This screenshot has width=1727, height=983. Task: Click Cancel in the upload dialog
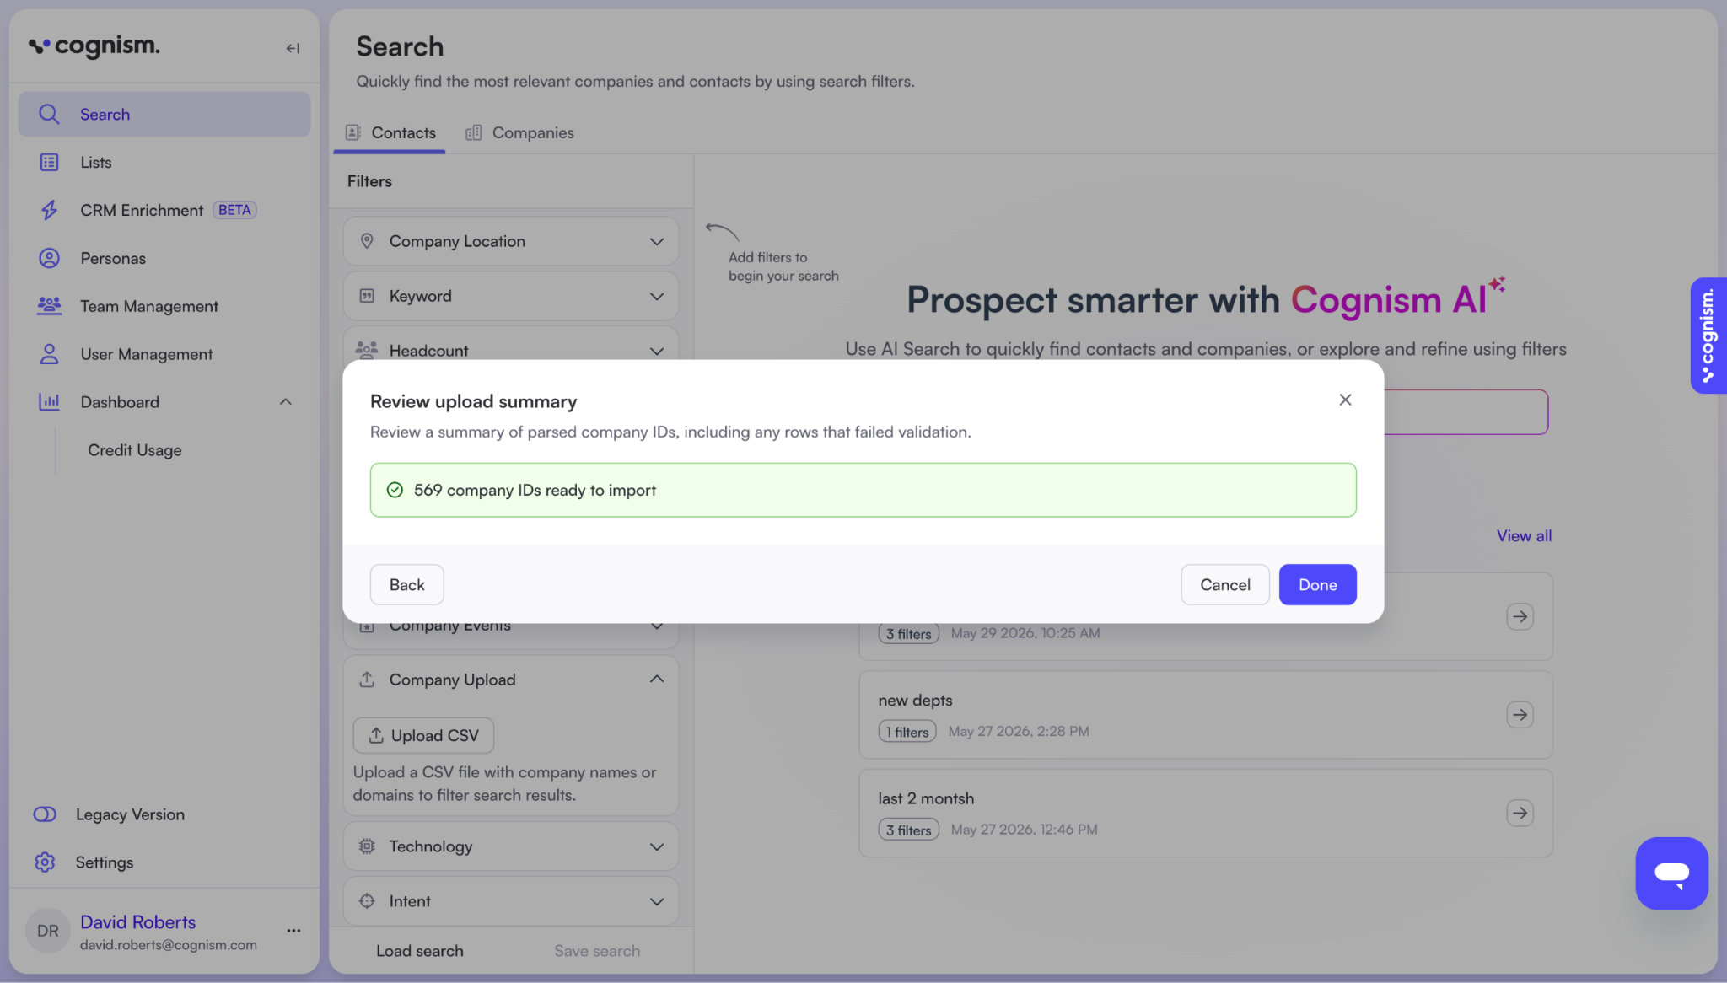point(1224,584)
